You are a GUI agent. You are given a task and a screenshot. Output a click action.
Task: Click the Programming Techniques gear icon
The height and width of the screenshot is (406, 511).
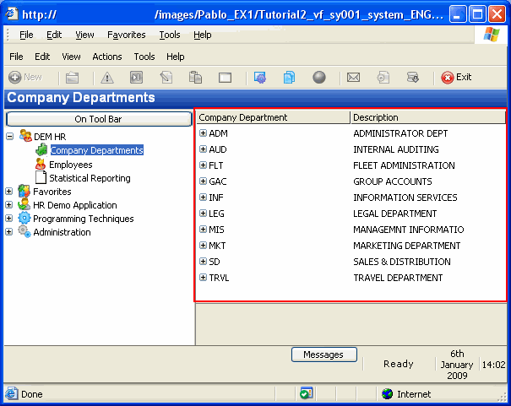coord(24,218)
